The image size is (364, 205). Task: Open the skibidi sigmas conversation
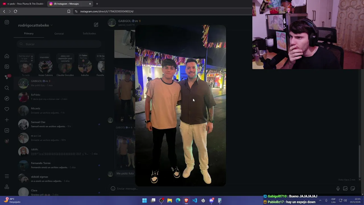59,179
